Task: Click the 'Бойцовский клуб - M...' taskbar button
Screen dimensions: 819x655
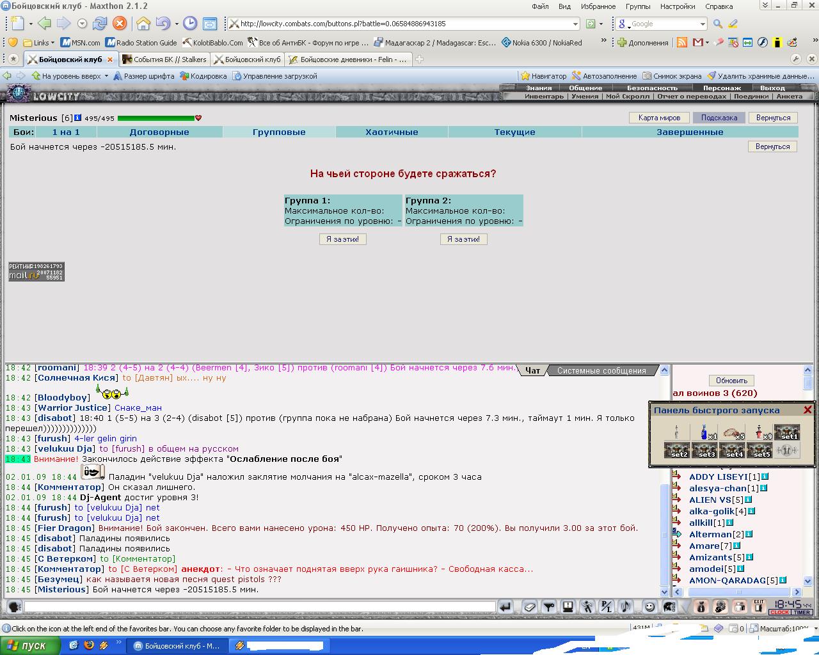Action: (176, 646)
